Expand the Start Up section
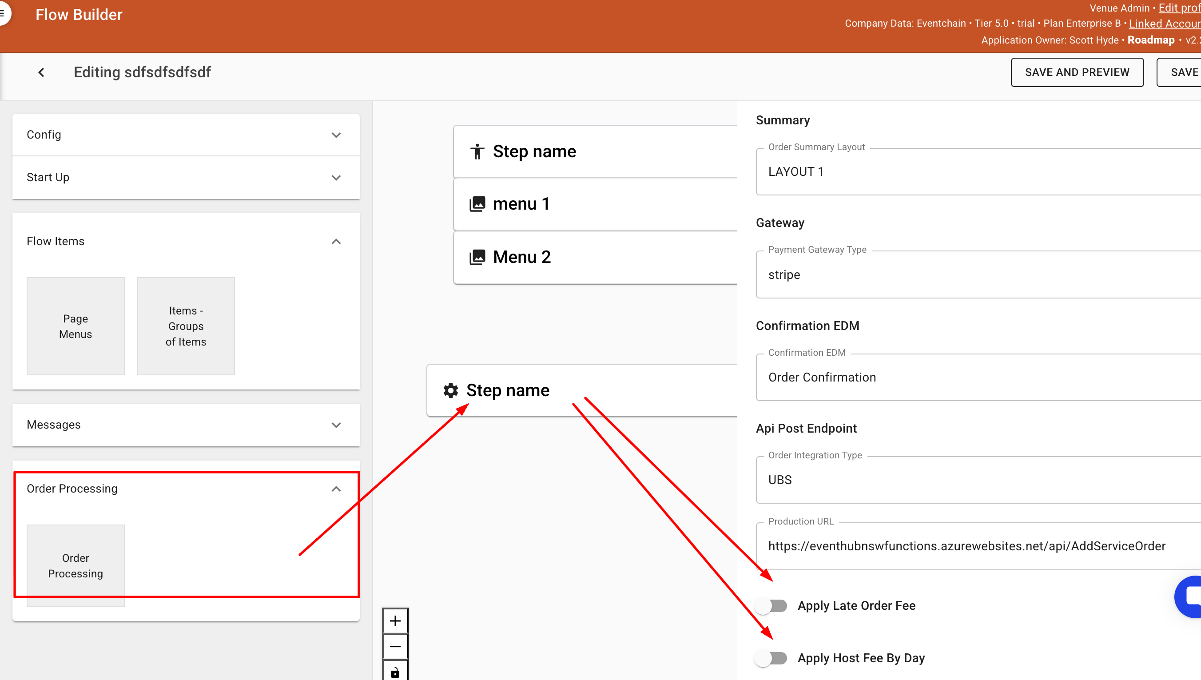Viewport: 1201px width, 680px height. pyautogui.click(x=336, y=178)
